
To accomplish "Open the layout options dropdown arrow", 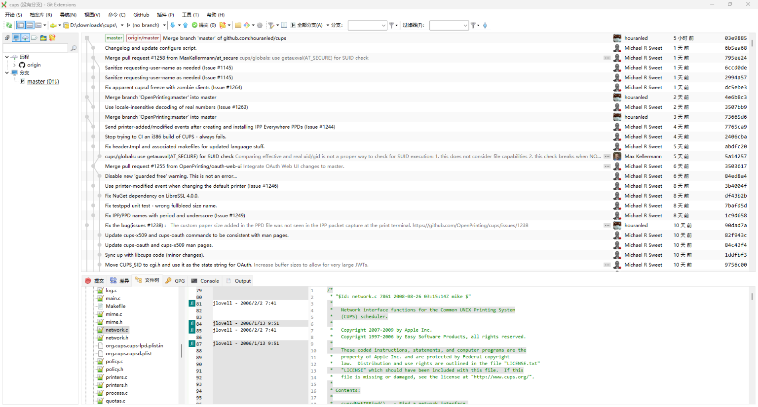I will pos(44,25).
